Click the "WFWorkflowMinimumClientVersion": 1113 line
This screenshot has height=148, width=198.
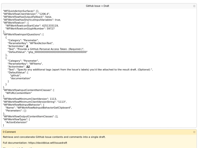coord(30,99)
